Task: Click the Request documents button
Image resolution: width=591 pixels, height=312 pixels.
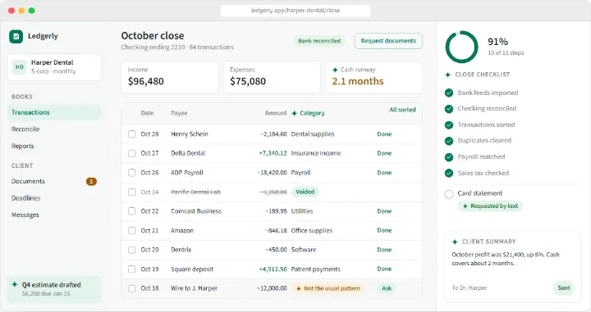Action: 388,41
